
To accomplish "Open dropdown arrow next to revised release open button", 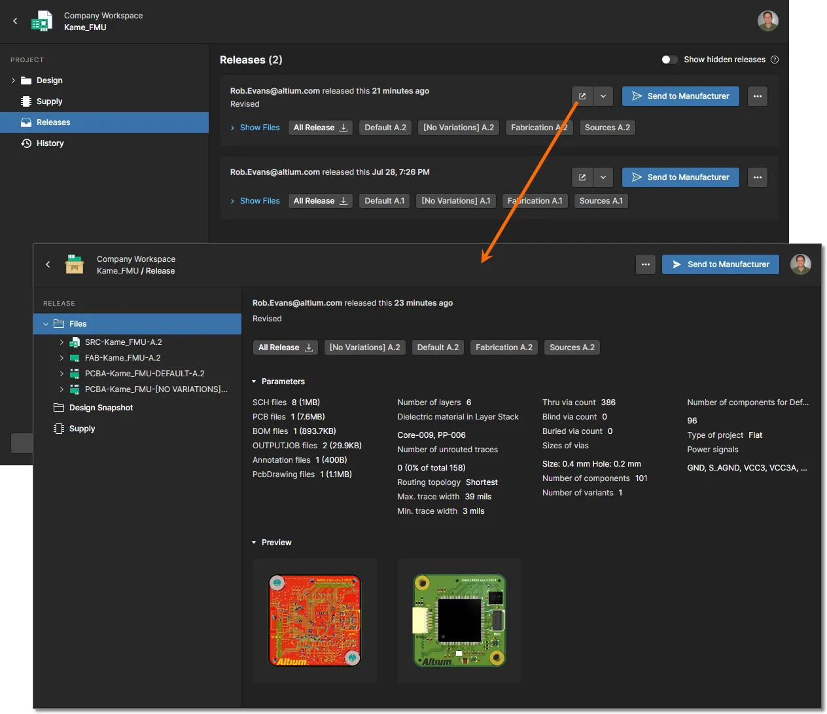I will tap(603, 96).
